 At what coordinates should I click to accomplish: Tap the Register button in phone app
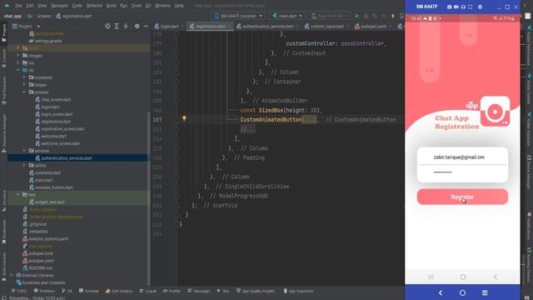click(462, 197)
